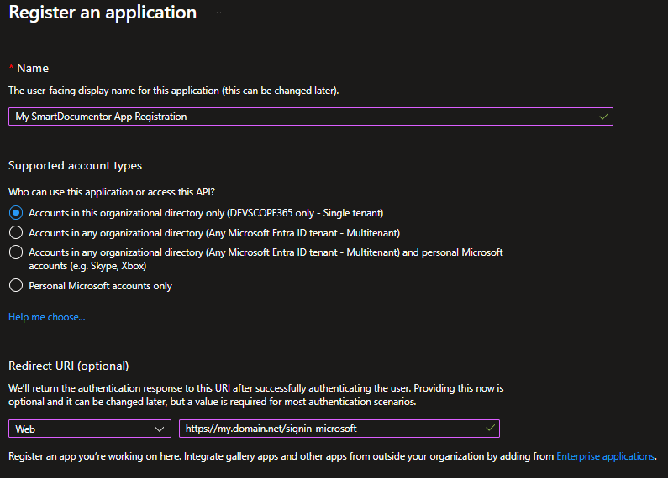Choose Multitenant and personal Microsoft accounts option
The image size is (668, 478).
(x=15, y=252)
